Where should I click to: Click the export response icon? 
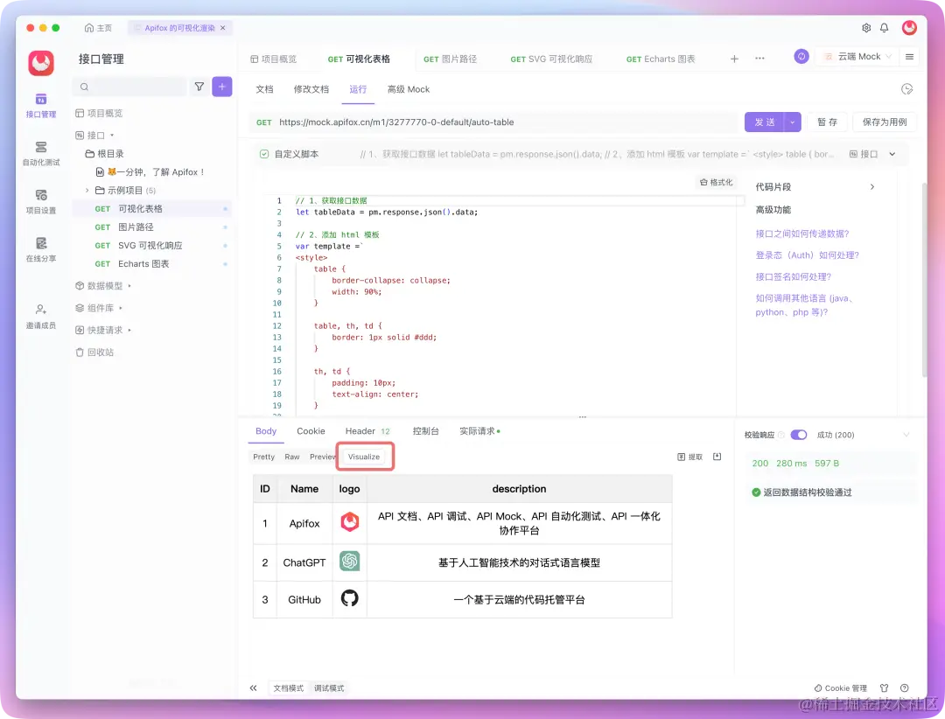717,457
